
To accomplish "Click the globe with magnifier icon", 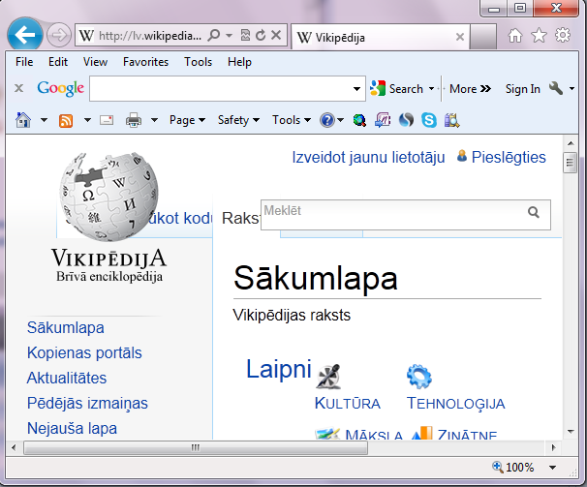I will click(x=359, y=120).
